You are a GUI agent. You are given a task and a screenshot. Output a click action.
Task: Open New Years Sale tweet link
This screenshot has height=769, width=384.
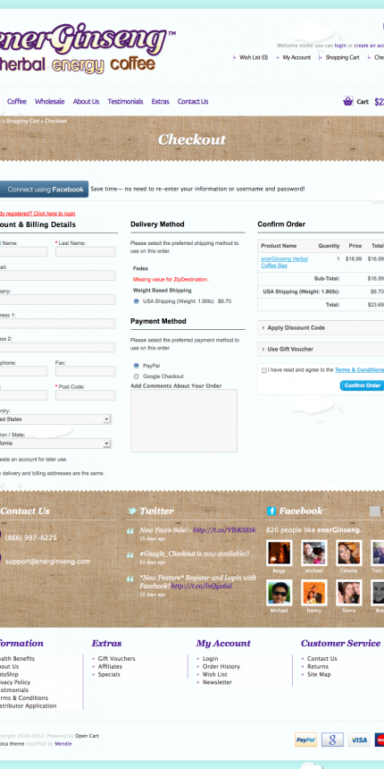[x=224, y=530]
